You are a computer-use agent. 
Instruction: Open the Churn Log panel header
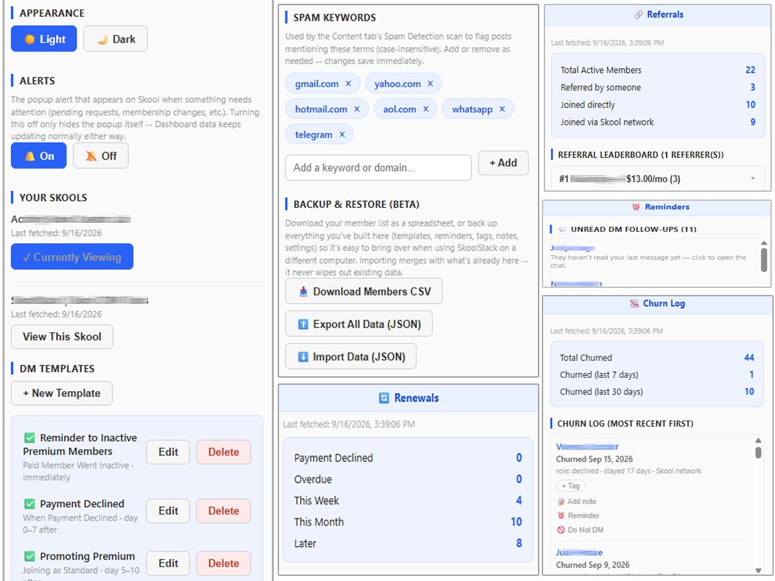[x=657, y=303]
